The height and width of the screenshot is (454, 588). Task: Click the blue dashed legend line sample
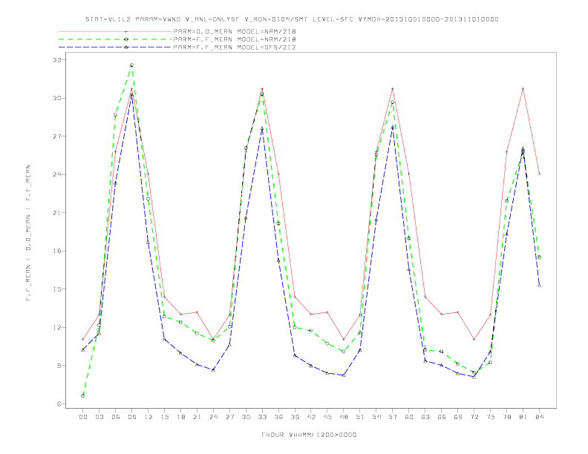click(x=115, y=47)
